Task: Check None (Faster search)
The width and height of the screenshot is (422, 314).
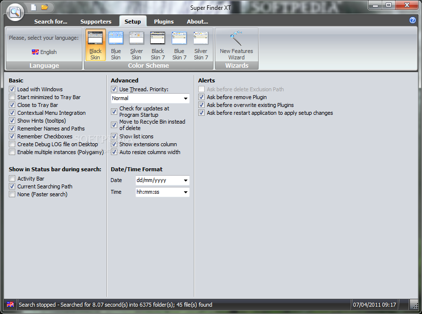Action: (12, 194)
